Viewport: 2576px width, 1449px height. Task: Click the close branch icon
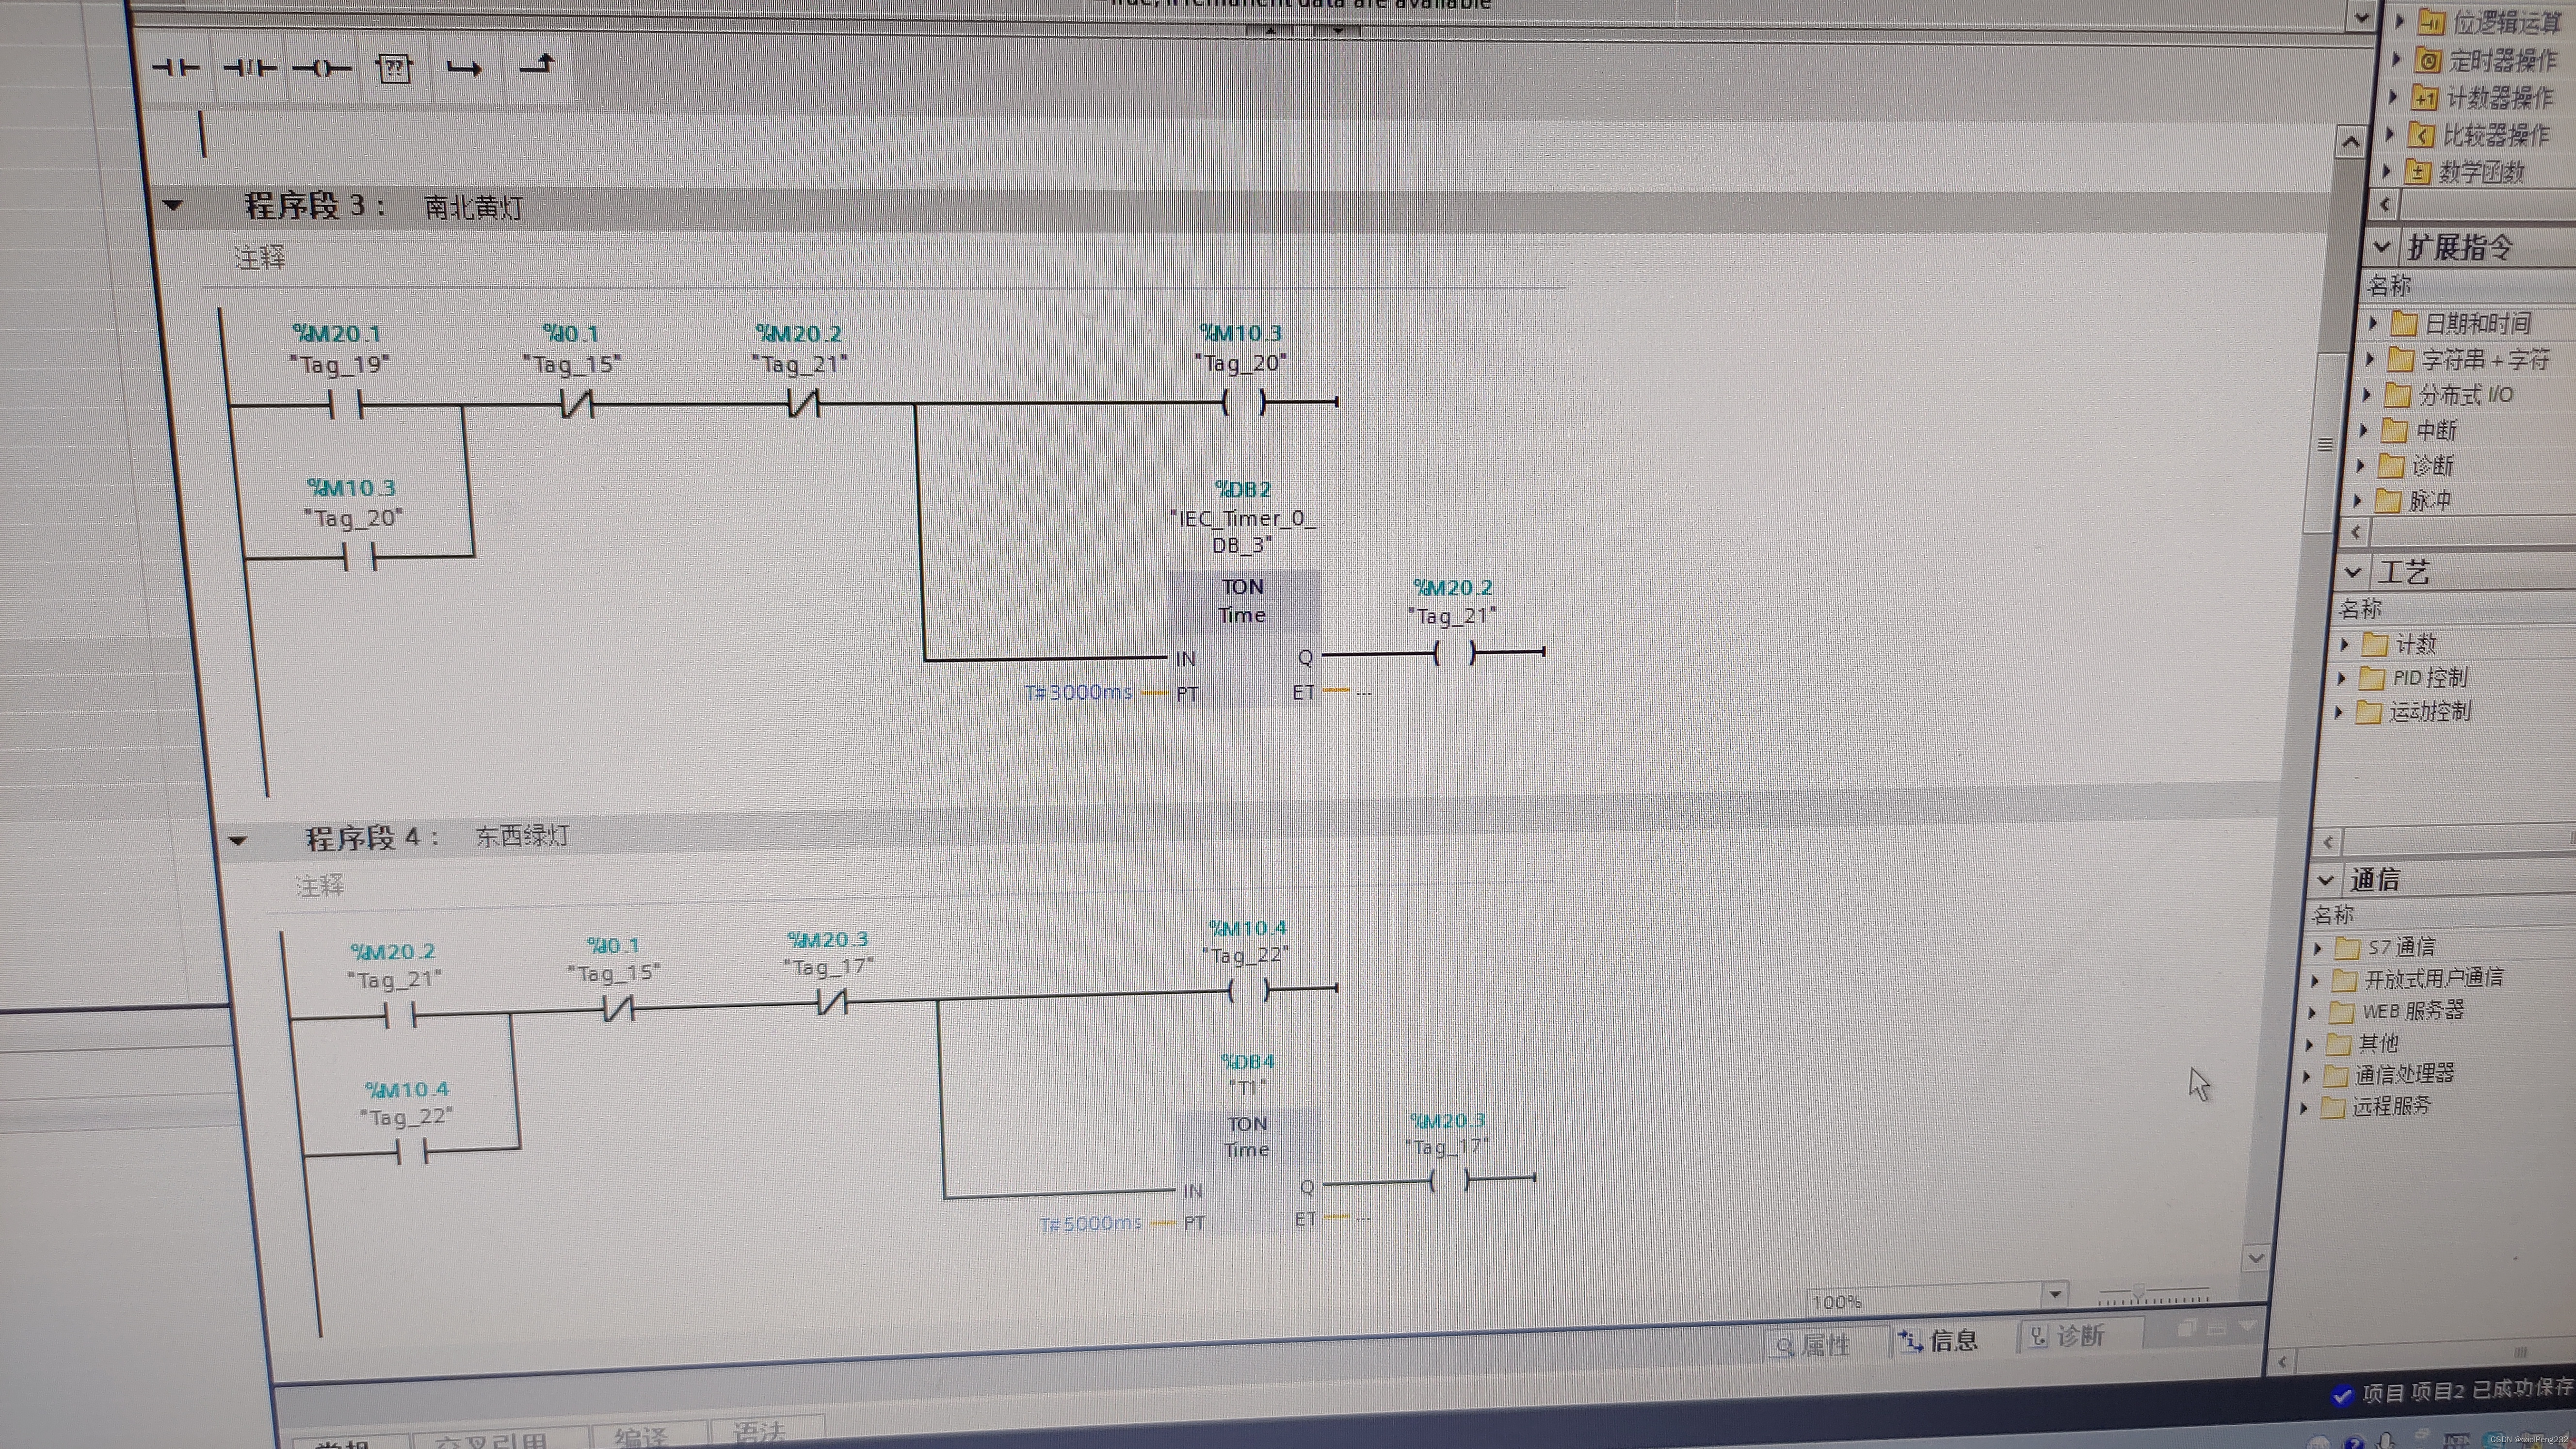pyautogui.click(x=537, y=66)
